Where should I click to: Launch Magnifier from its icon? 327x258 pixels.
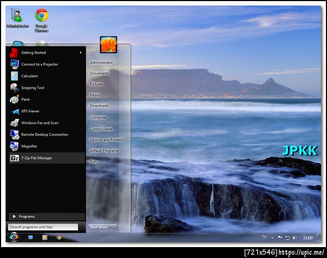click(14, 146)
